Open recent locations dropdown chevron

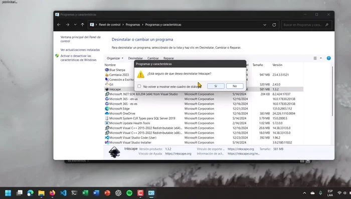75,25
